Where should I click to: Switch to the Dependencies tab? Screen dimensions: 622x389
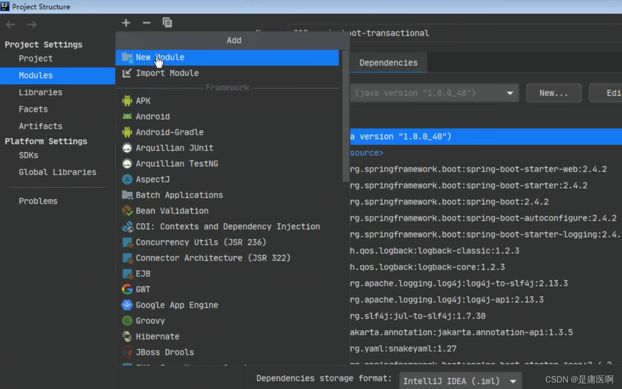click(388, 63)
